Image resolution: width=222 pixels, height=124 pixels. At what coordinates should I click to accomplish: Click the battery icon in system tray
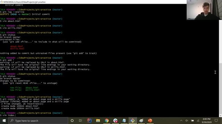(x=192, y=121)
